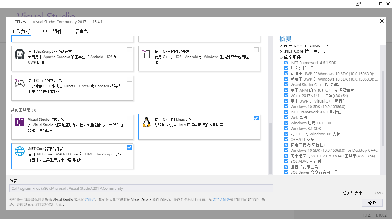Click the globe icon for .NET Core cross-platform development
The image size is (392, 219).
pos(20,151)
